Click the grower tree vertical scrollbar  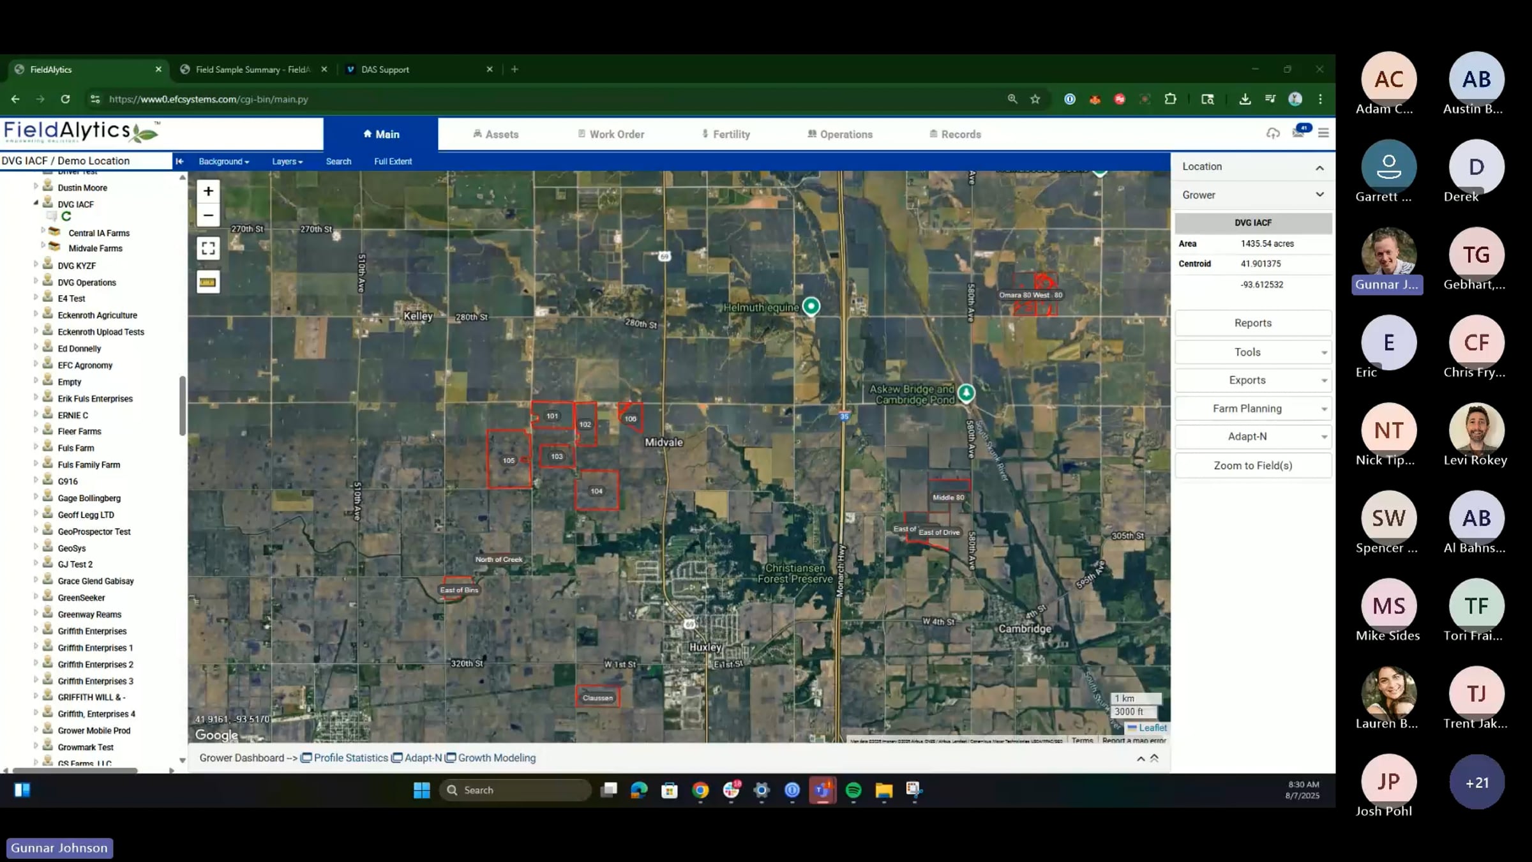pyautogui.click(x=182, y=405)
